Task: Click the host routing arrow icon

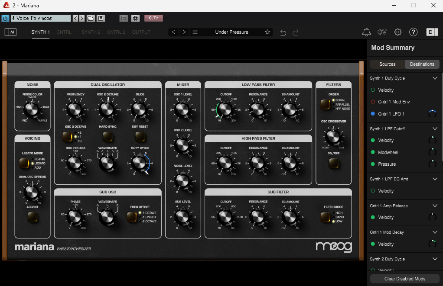Action: [124, 18]
